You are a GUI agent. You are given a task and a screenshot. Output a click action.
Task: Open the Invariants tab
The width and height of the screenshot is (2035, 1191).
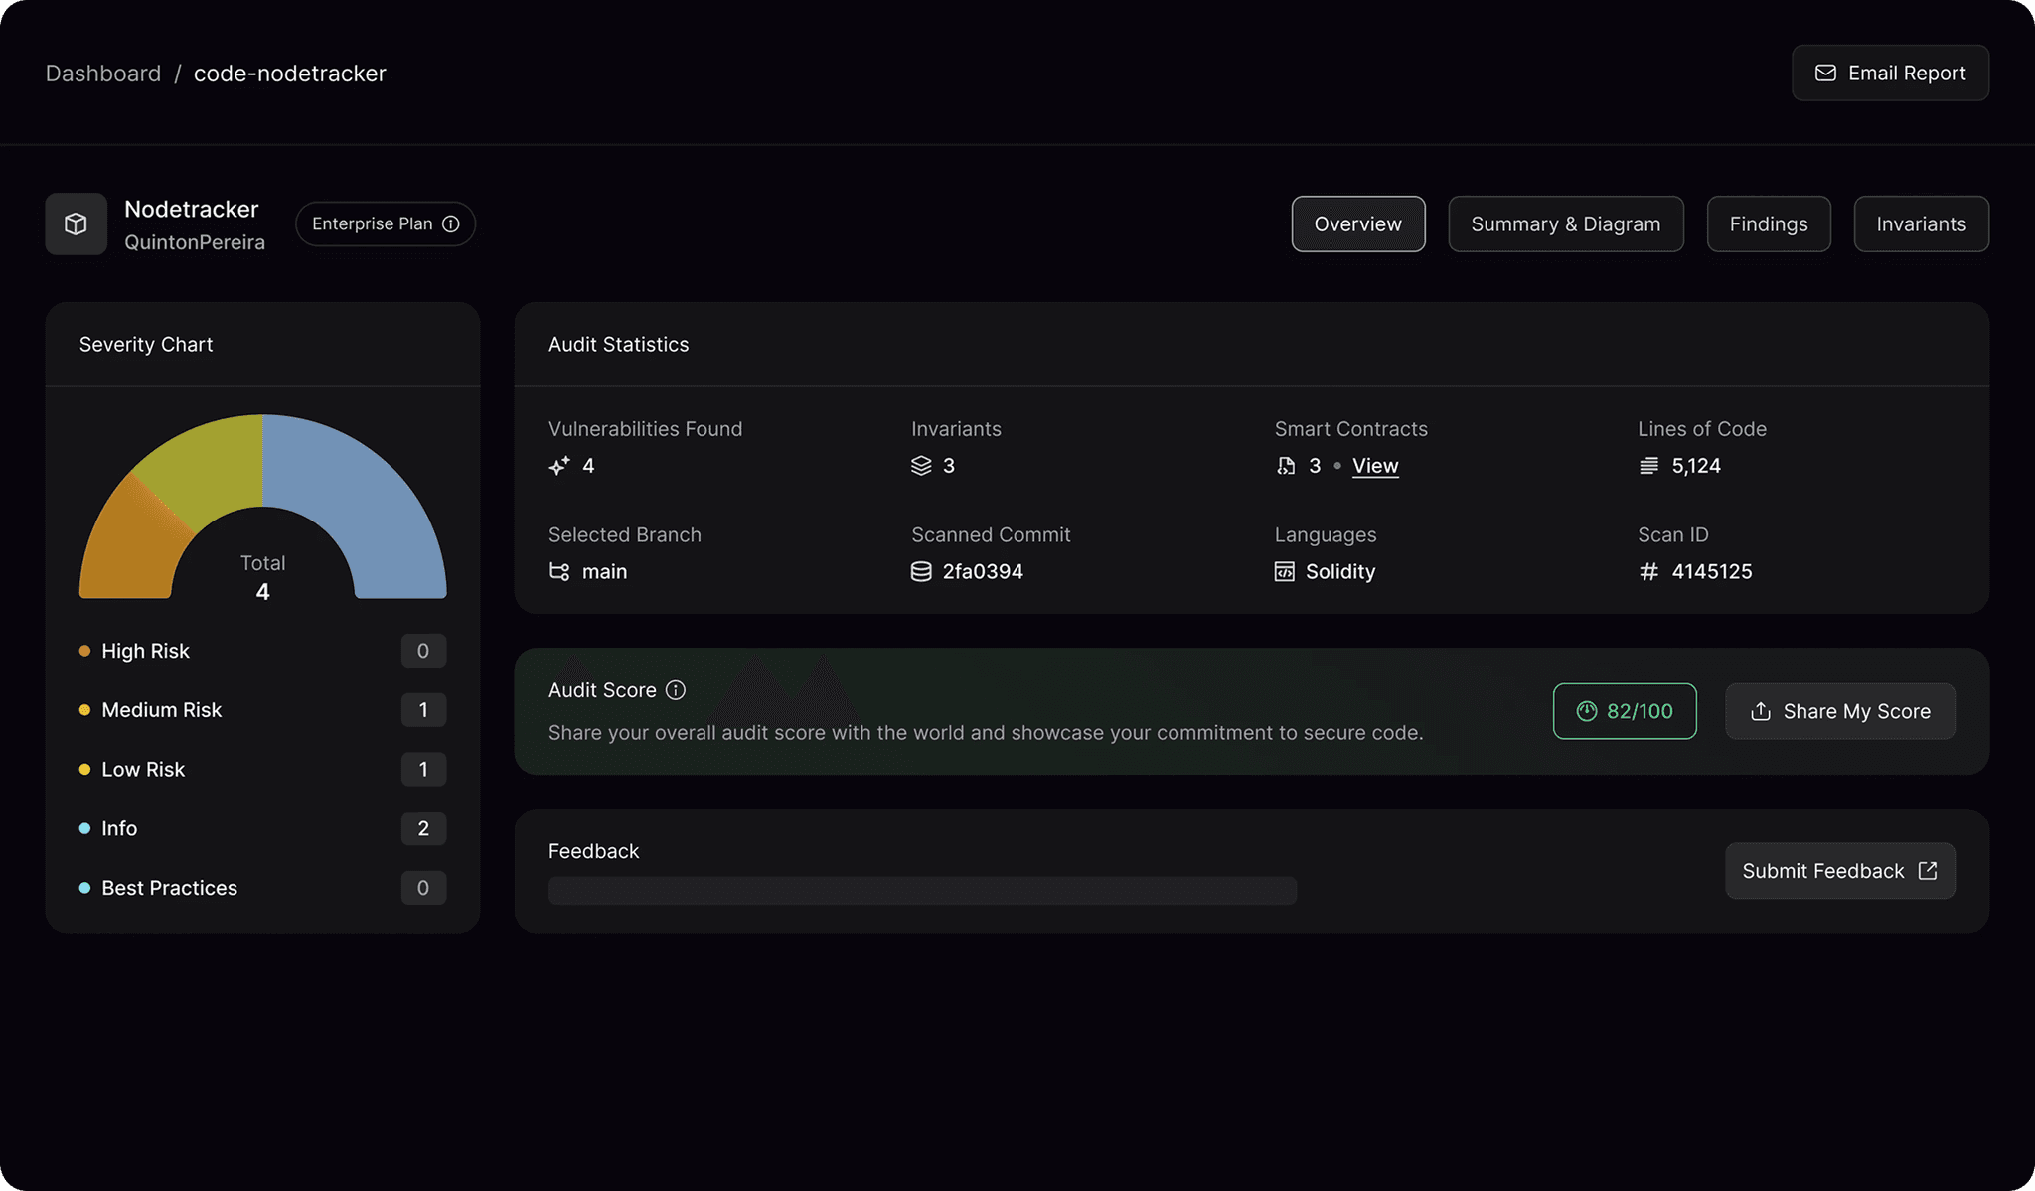click(x=1921, y=223)
